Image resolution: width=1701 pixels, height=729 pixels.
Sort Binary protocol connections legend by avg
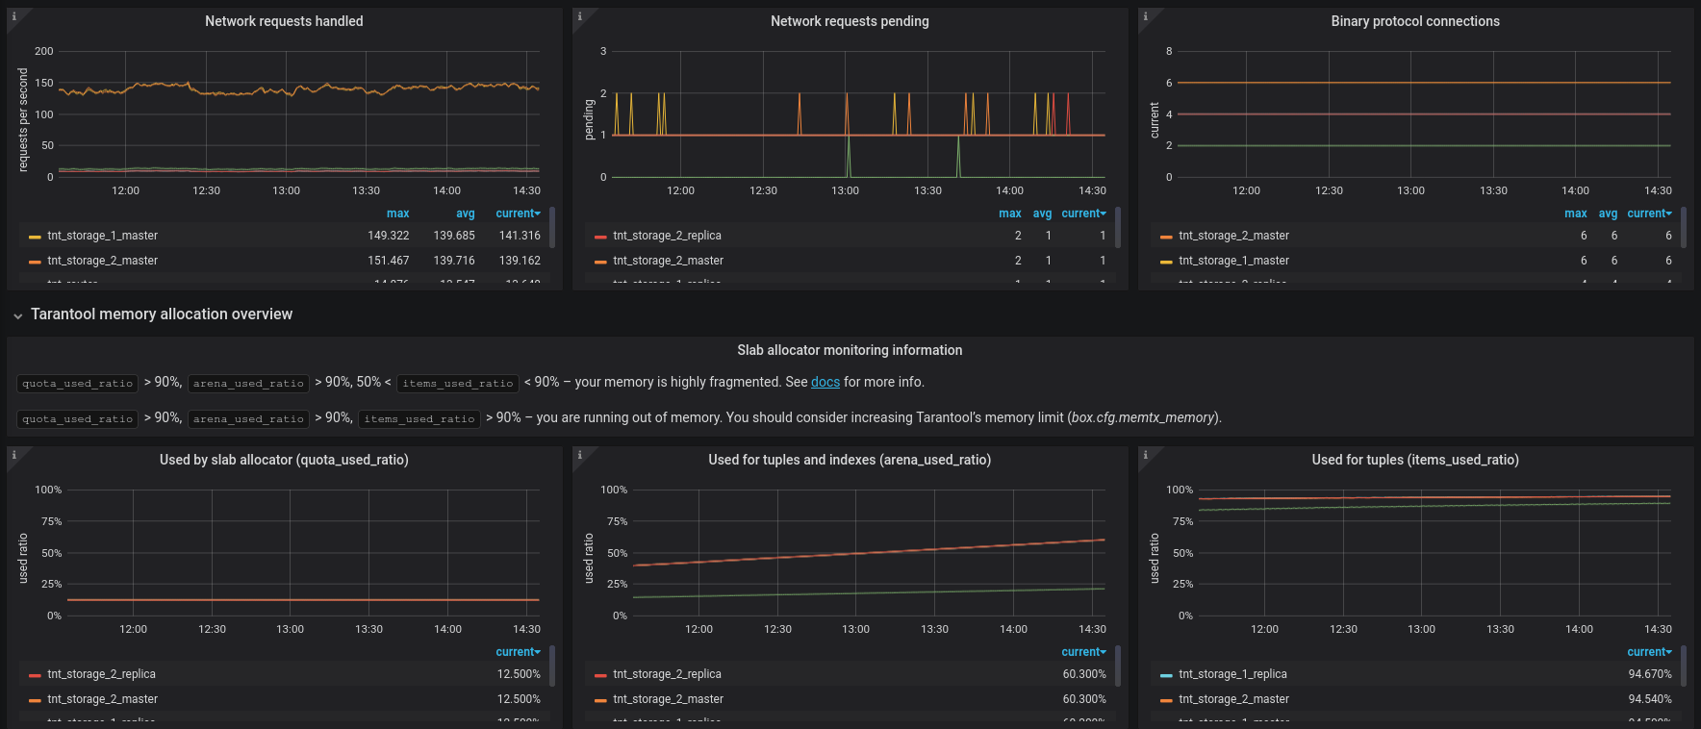pos(1608,214)
